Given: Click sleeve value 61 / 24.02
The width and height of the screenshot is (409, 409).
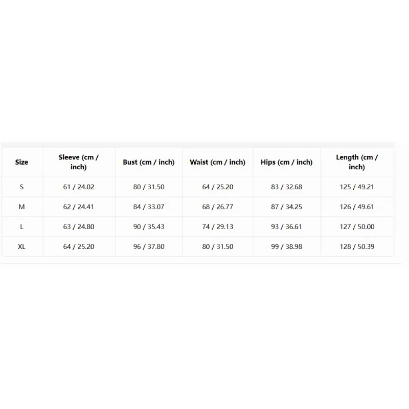Looking at the screenshot, I should click(x=79, y=187).
